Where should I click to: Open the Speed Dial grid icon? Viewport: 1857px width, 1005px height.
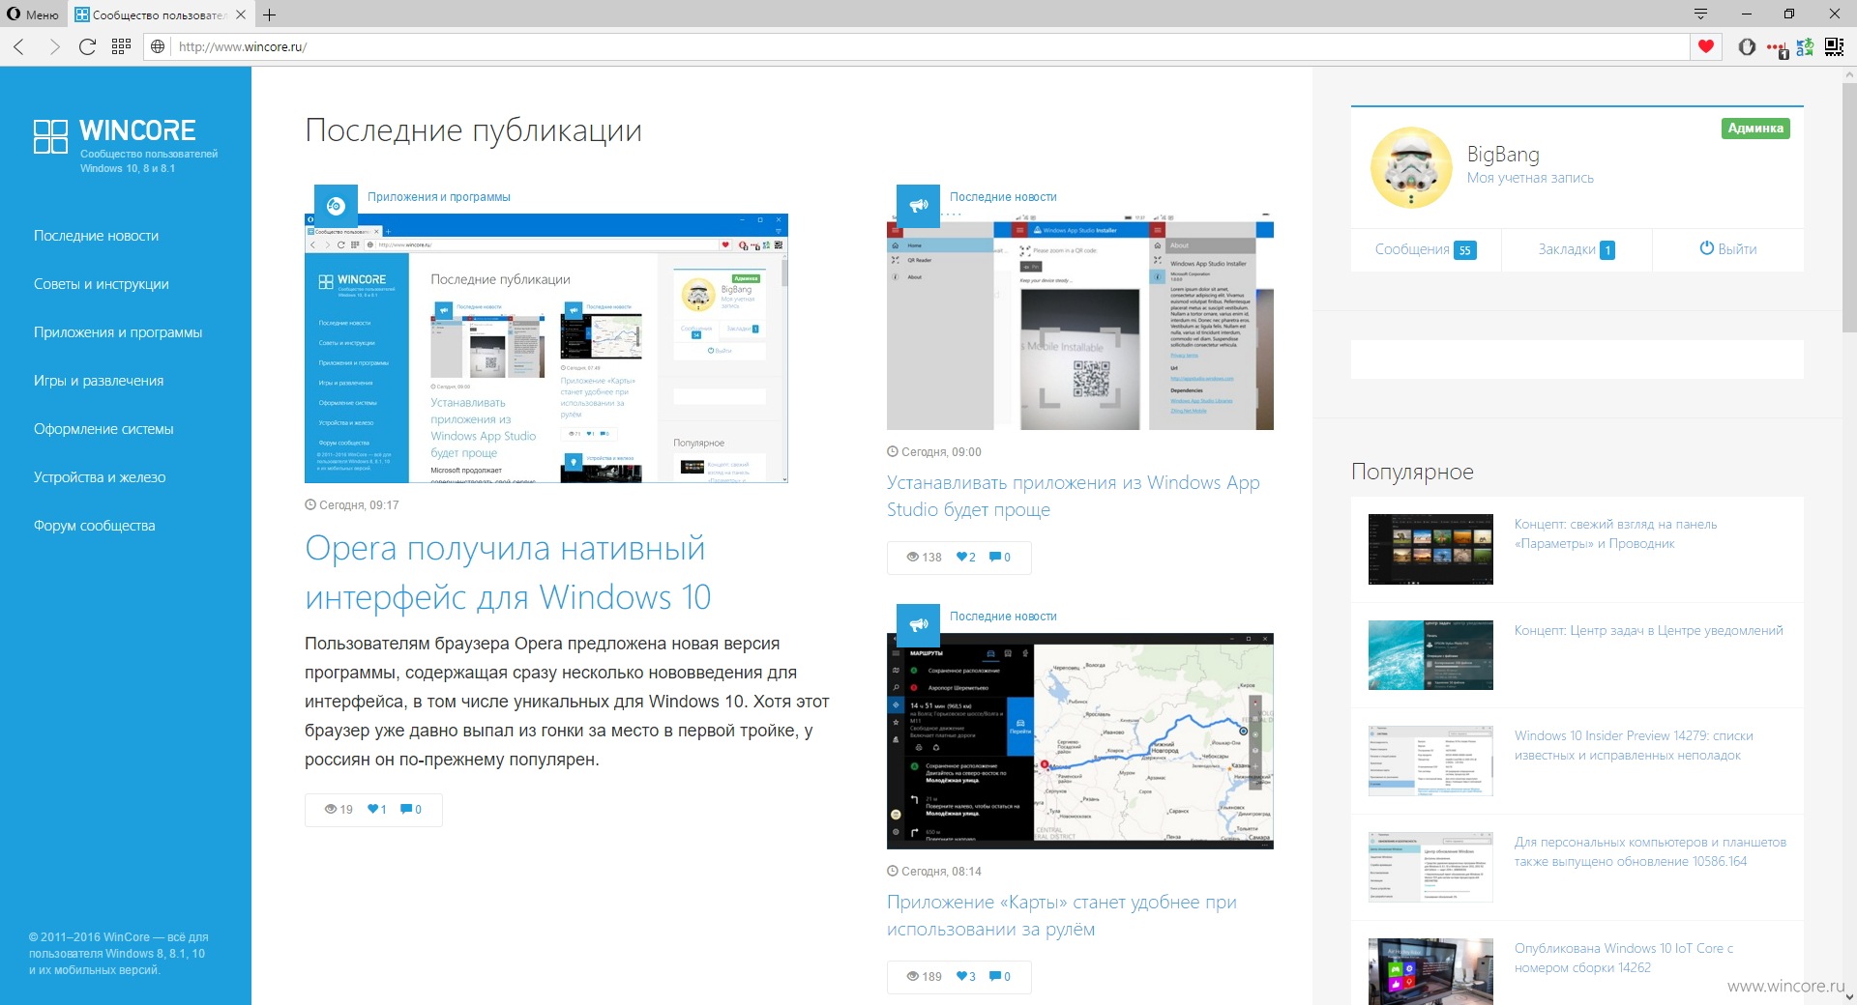[121, 46]
